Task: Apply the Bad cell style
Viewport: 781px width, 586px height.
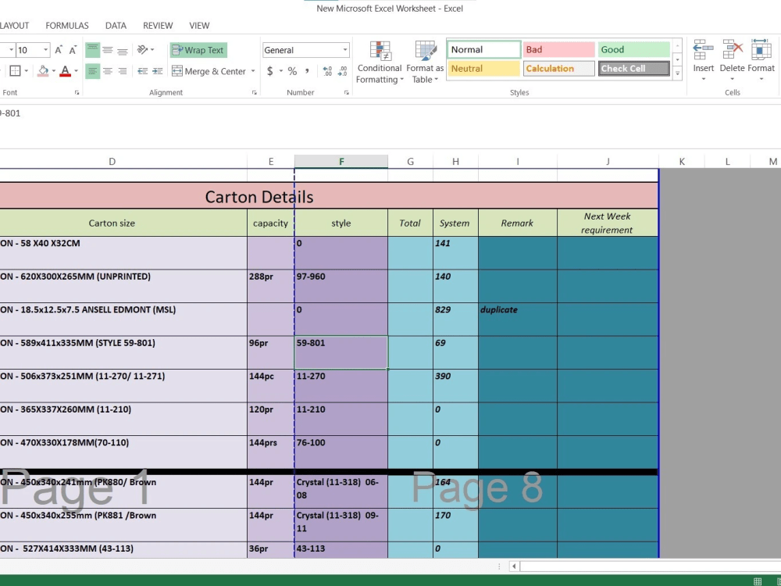Action: [x=559, y=49]
